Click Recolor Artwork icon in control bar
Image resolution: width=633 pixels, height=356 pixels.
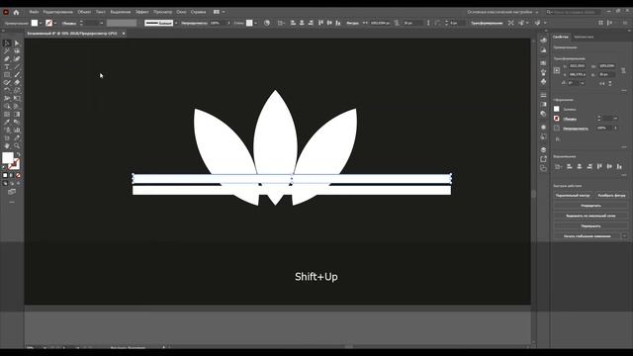coord(267,23)
